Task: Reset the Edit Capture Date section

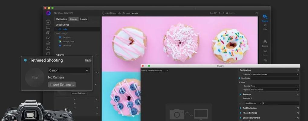Action: pyautogui.click(x=298, y=118)
